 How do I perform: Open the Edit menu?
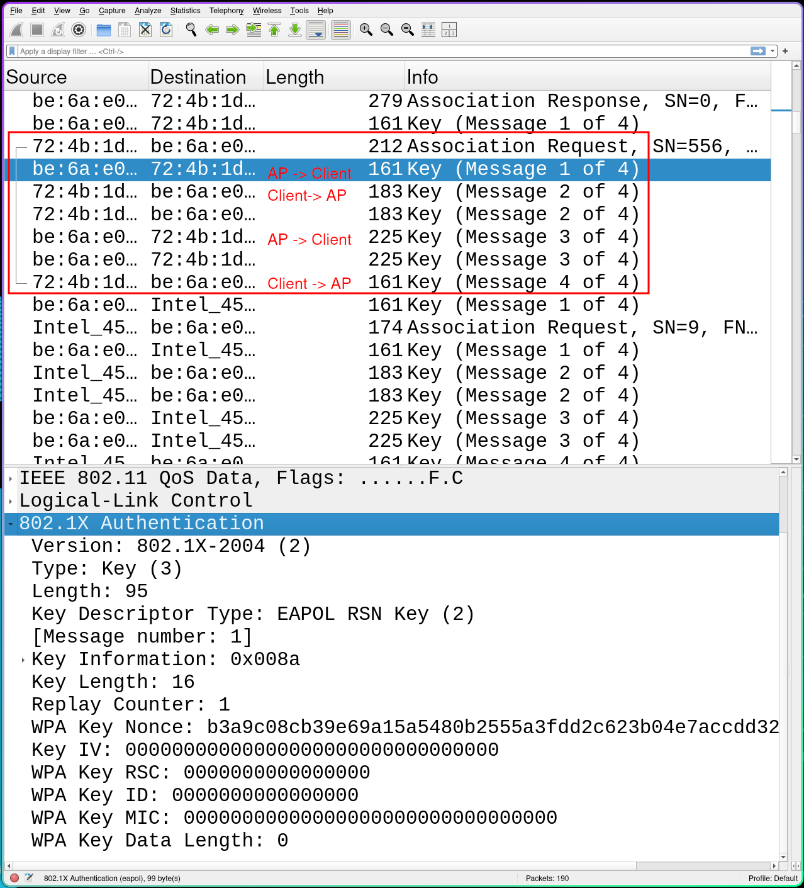pos(38,11)
